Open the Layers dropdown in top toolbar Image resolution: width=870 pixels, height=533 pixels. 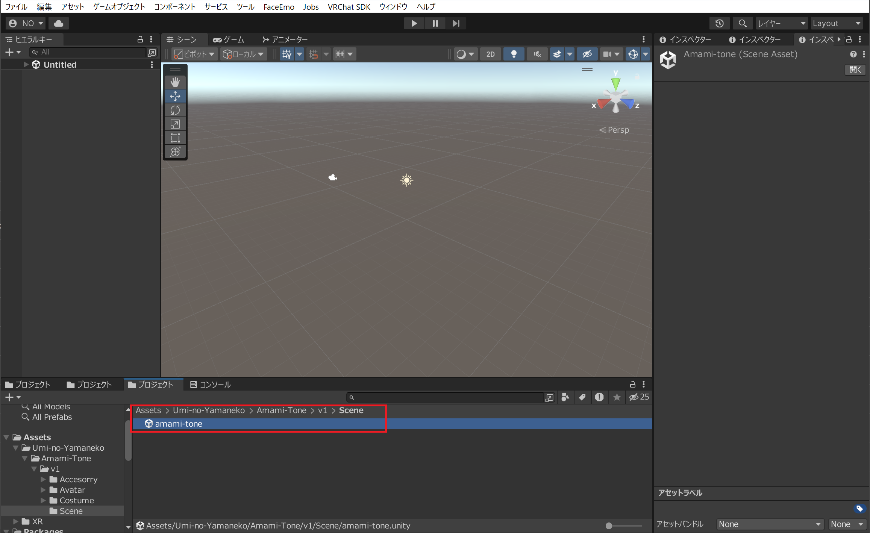(x=782, y=23)
